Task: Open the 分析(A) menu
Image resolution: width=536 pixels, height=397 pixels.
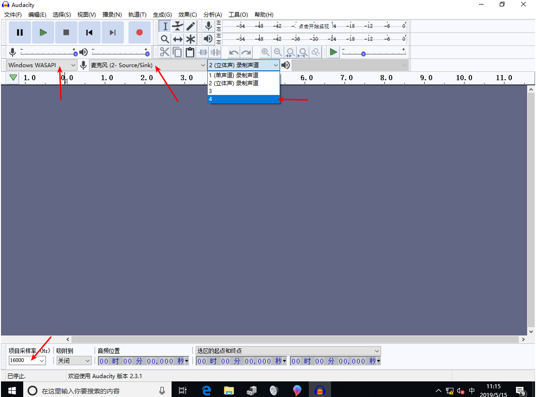Action: click(x=213, y=15)
